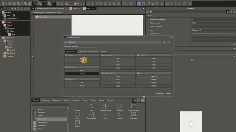Close the type editing dialog

[x=171, y=37]
